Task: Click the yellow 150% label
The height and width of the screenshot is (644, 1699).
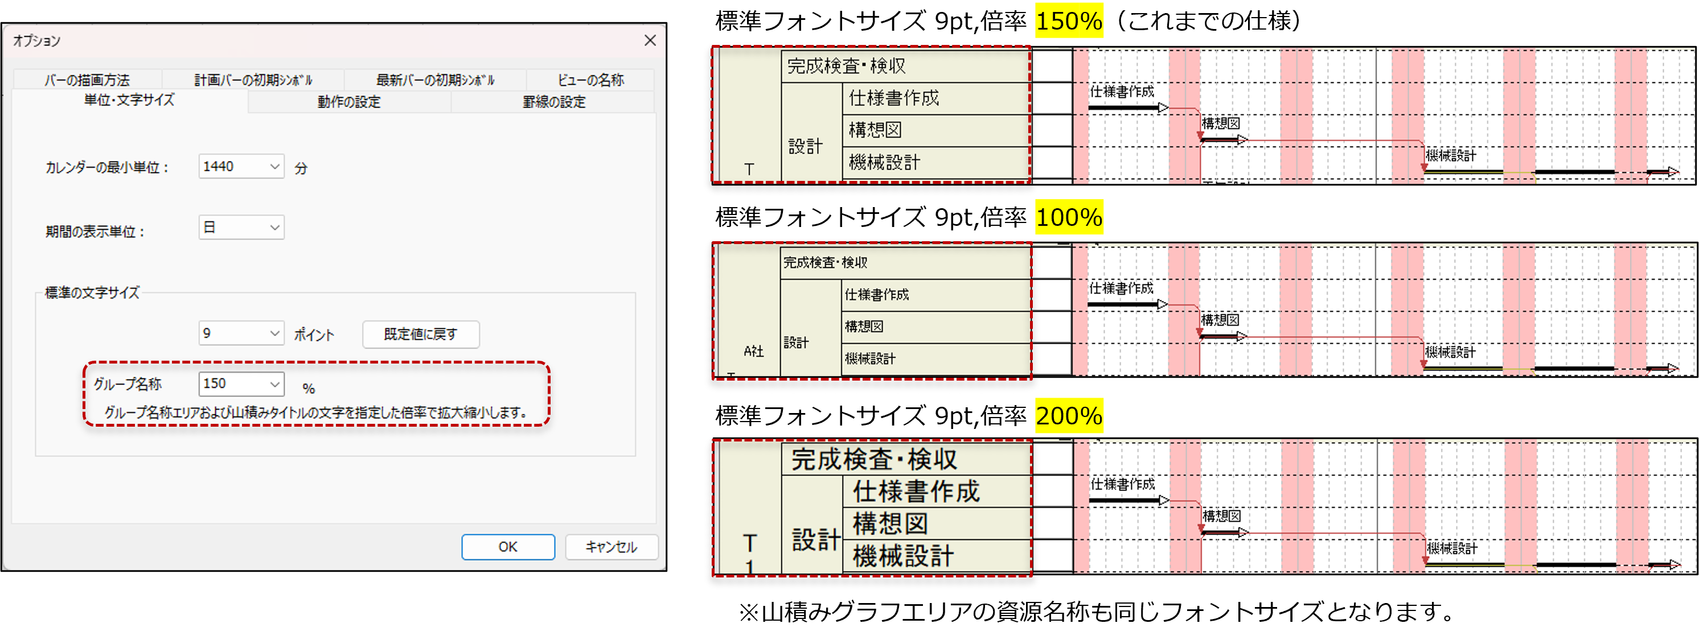Action: pos(1069,21)
